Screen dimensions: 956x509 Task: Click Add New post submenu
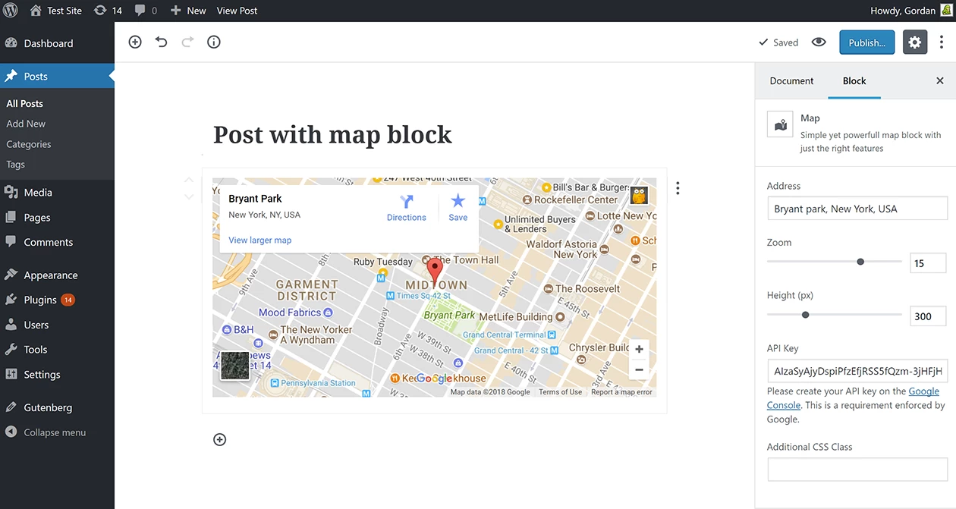pos(26,124)
